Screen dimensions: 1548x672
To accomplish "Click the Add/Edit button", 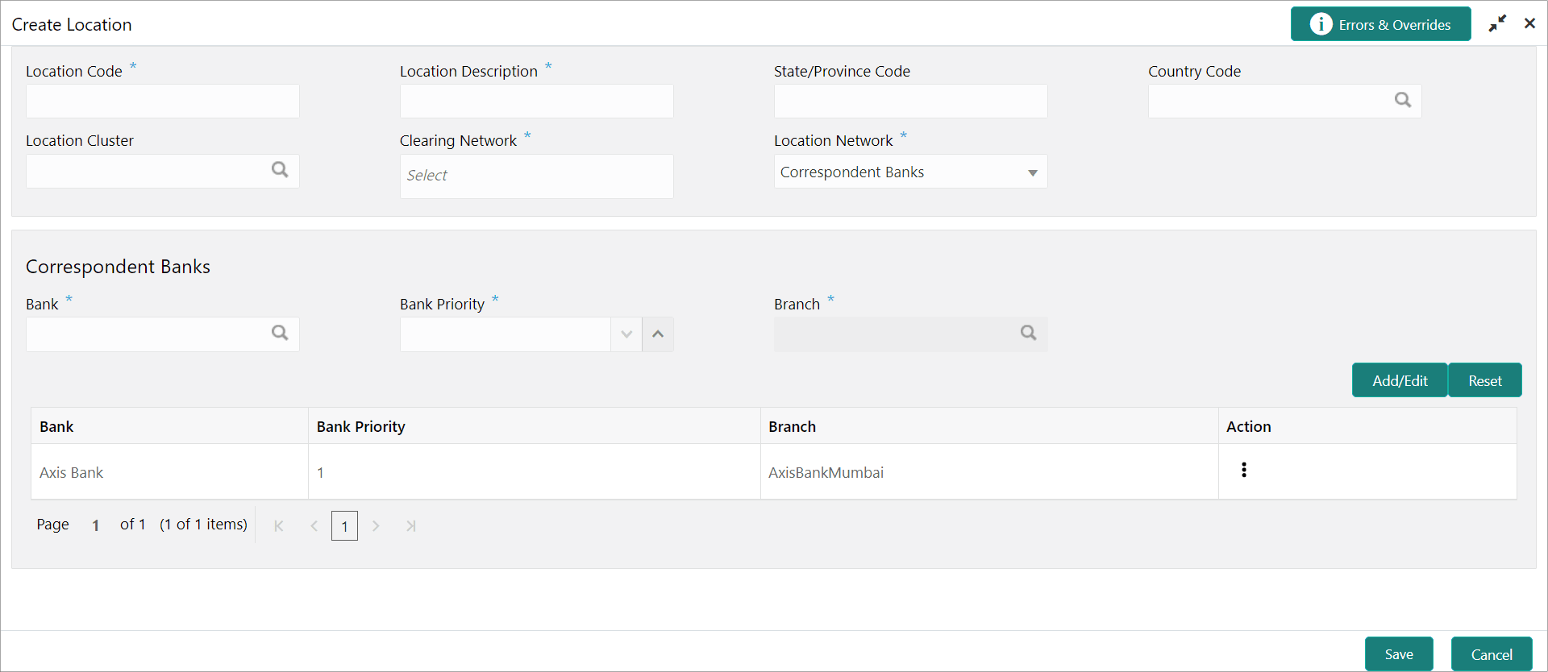I will [1400, 380].
